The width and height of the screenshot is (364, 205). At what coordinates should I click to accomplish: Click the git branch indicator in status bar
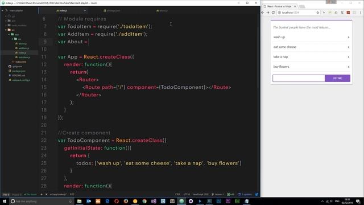(217, 194)
